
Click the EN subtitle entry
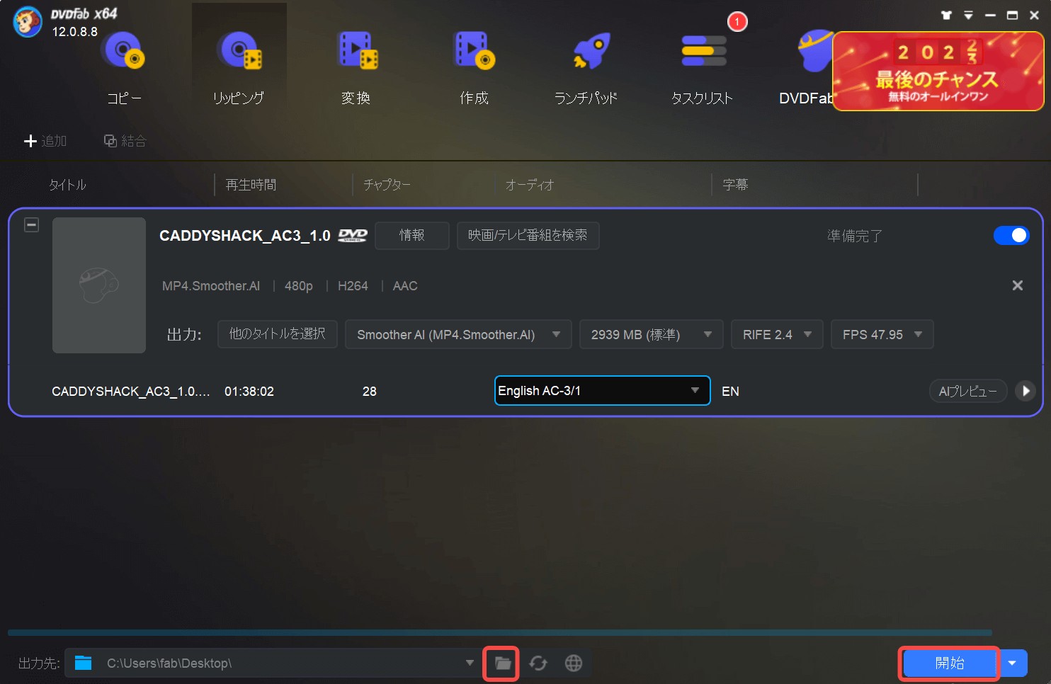[730, 392]
